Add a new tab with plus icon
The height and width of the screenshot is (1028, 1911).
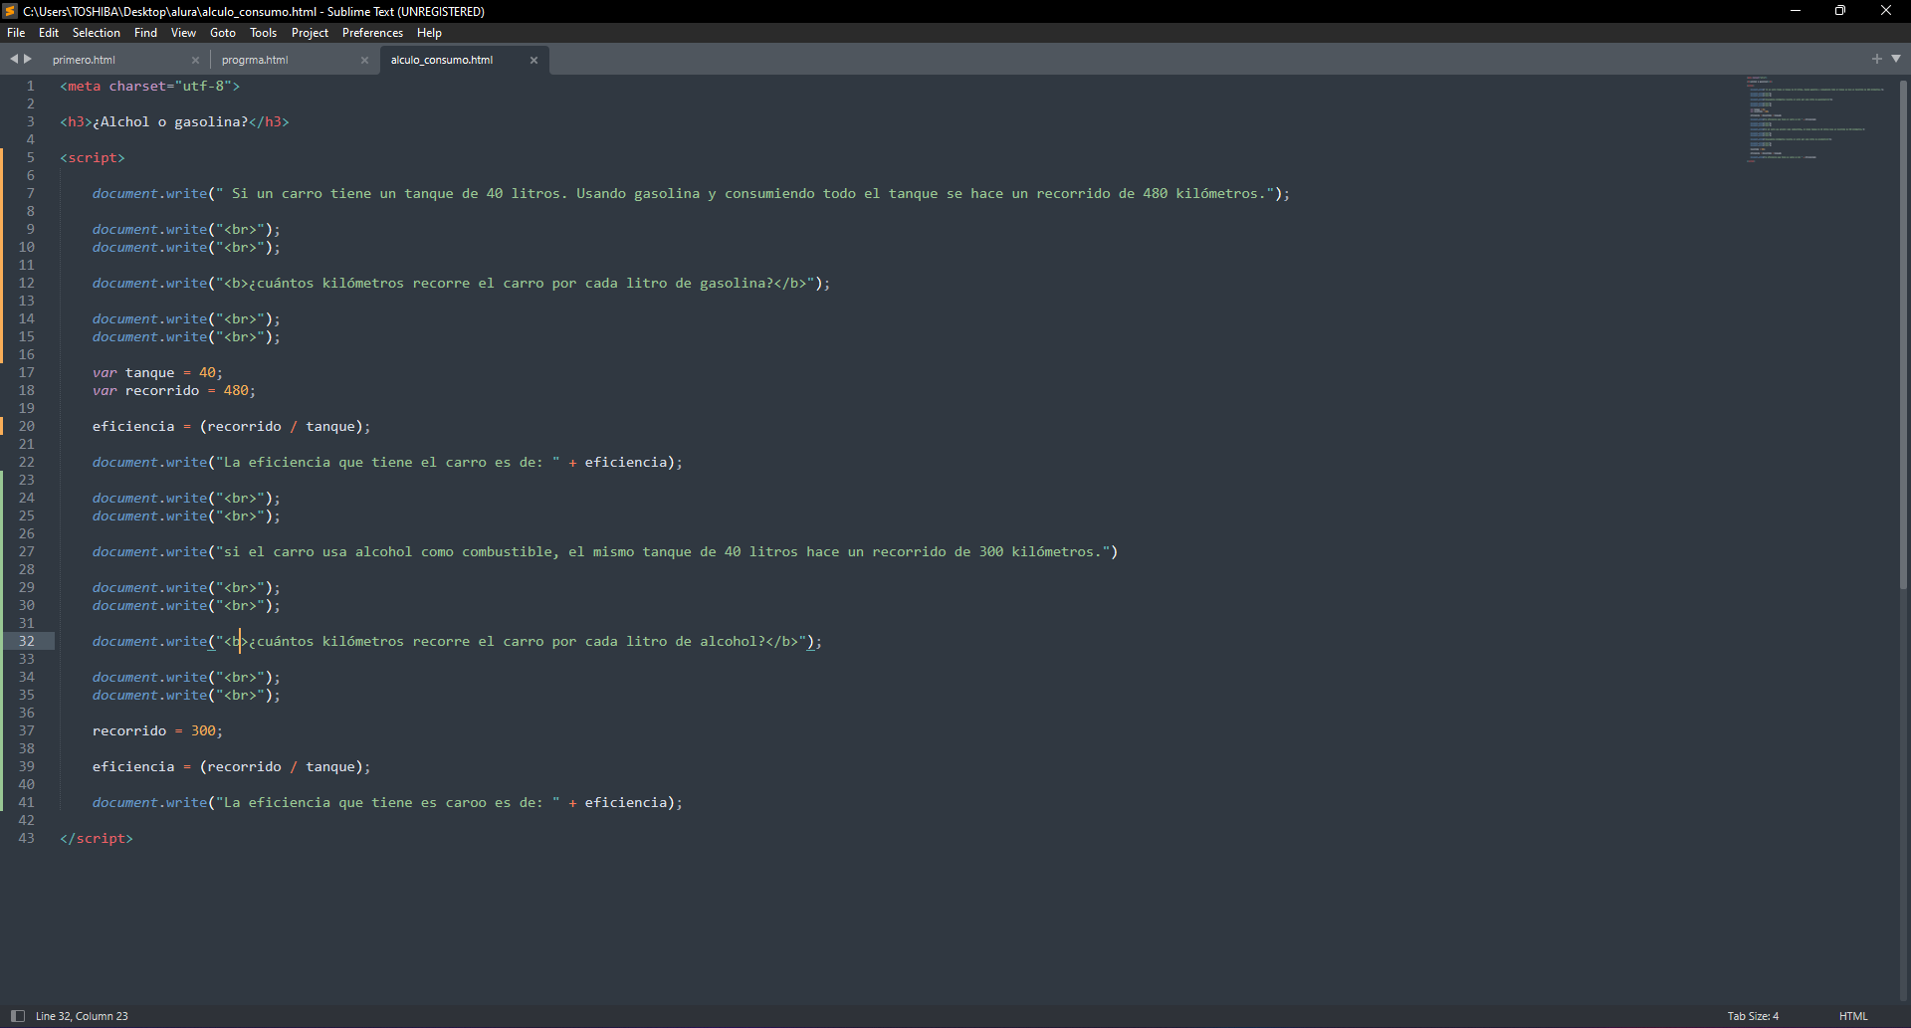coord(1877,59)
